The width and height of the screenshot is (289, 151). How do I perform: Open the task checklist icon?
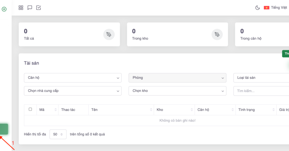[39, 8]
